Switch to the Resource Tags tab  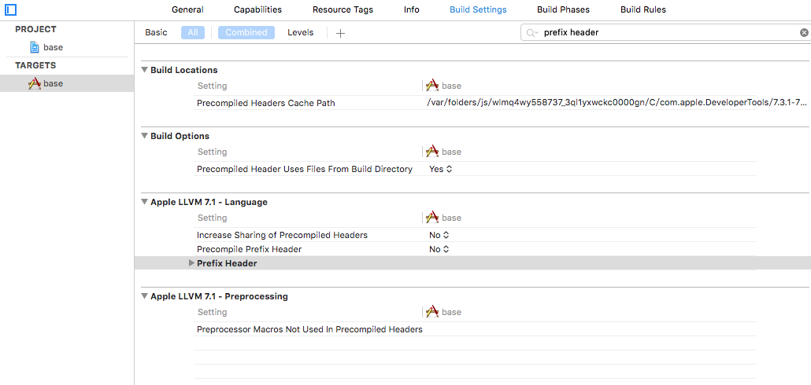(x=343, y=9)
